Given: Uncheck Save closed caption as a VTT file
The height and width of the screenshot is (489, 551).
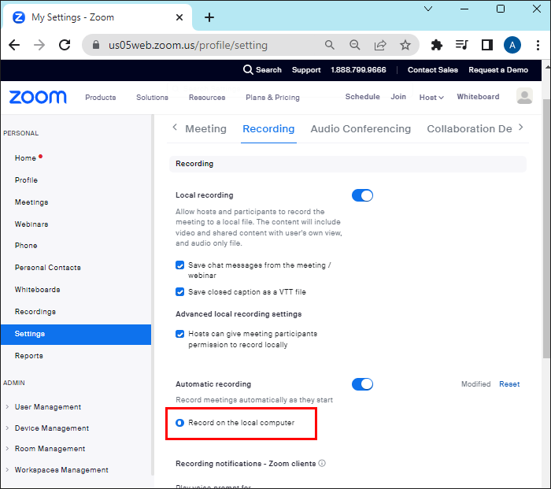Looking at the screenshot, I should pos(180,292).
